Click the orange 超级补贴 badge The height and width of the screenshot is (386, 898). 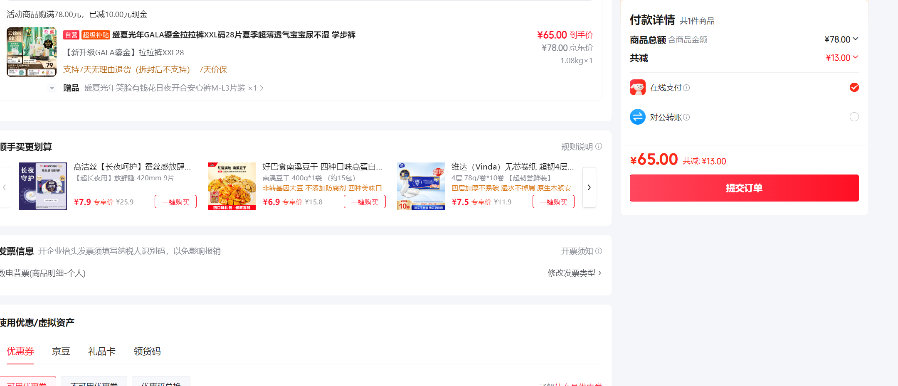pyautogui.click(x=96, y=35)
